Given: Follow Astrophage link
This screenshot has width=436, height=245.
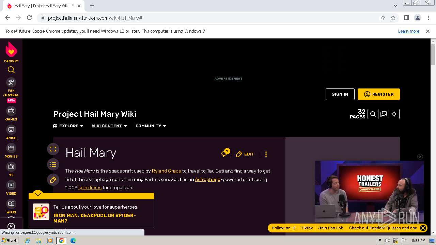Looking at the screenshot, I should pyautogui.click(x=207, y=179).
